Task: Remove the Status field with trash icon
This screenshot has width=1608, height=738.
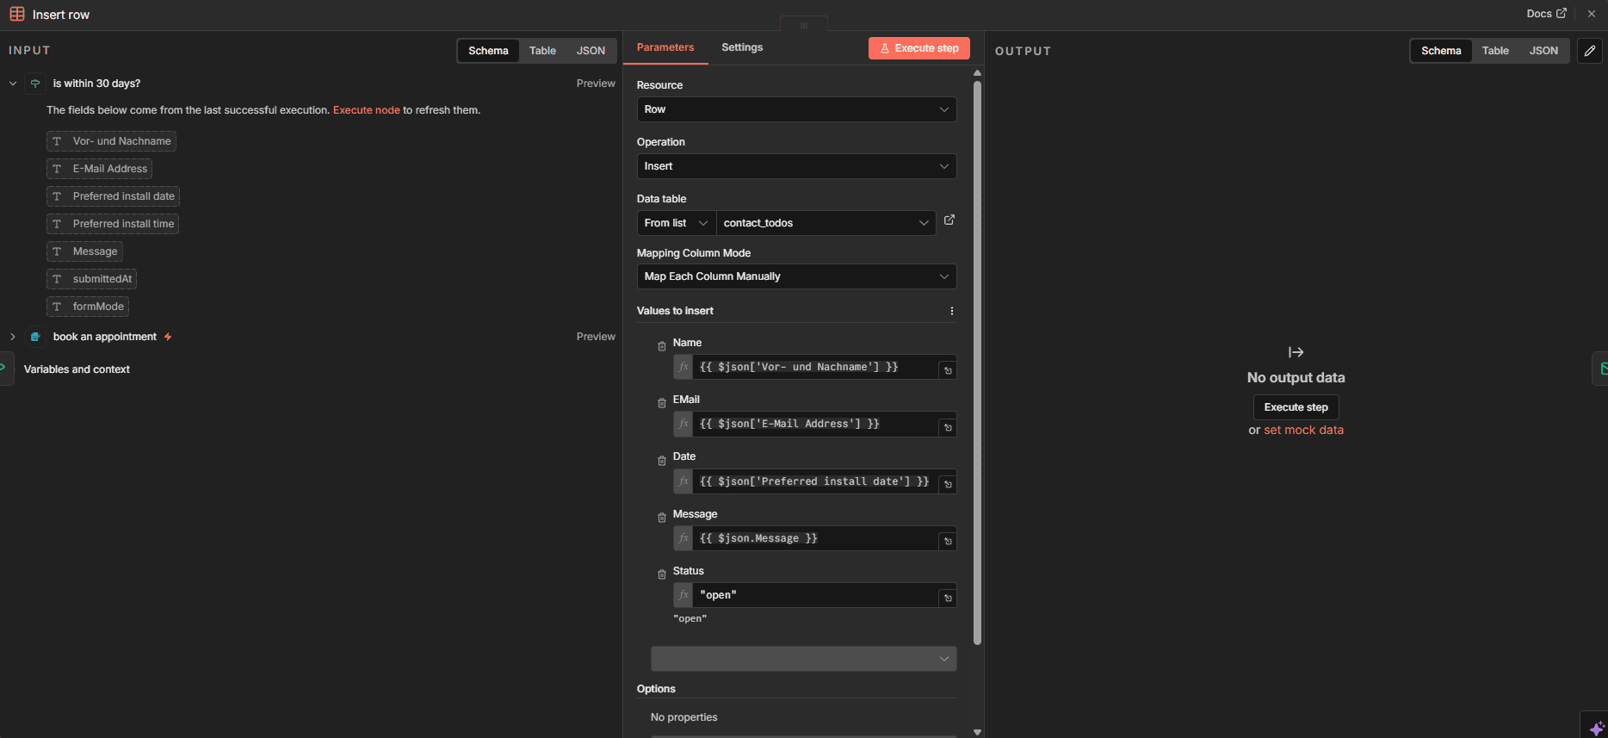Action: (x=661, y=574)
